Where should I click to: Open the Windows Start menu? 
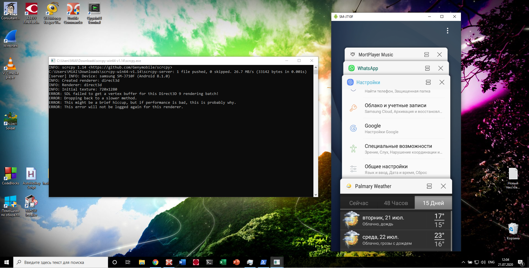tap(7, 262)
